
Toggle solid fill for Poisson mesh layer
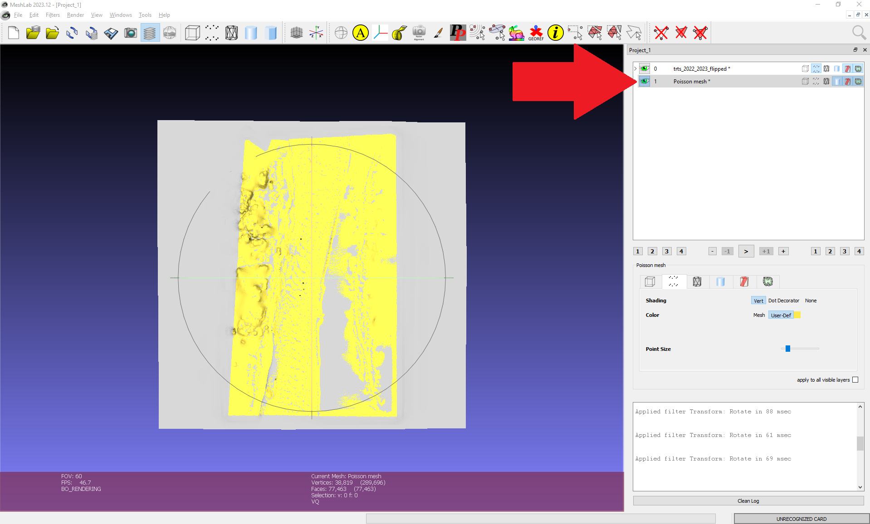tap(837, 81)
